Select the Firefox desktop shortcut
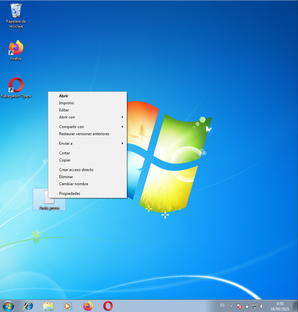 (16, 50)
